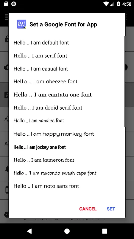Screen dimensions: 134x239
Task: Tap the circular notification icon in status bar
Action: coord(14,4)
